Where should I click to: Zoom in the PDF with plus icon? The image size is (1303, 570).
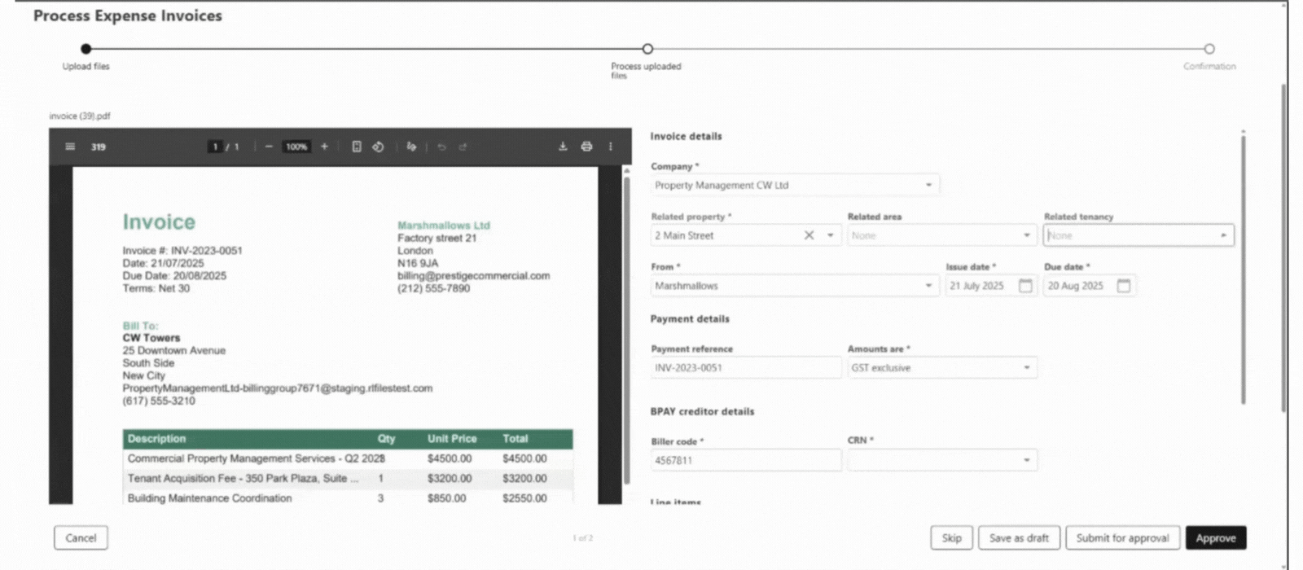tap(324, 147)
